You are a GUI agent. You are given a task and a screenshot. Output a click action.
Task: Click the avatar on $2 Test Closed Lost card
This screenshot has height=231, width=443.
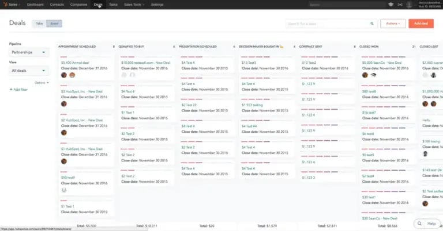[x=425, y=203]
